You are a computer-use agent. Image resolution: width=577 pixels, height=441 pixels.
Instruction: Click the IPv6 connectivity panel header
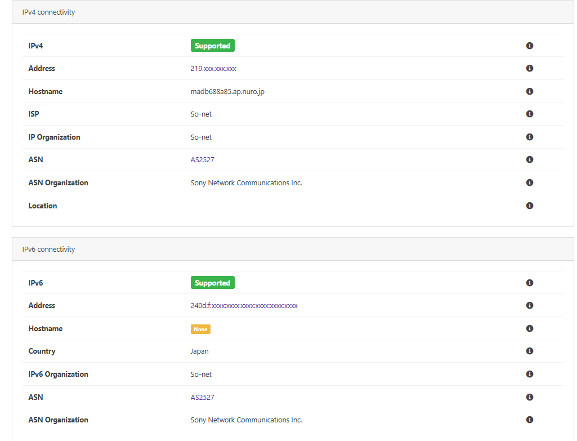click(x=293, y=249)
